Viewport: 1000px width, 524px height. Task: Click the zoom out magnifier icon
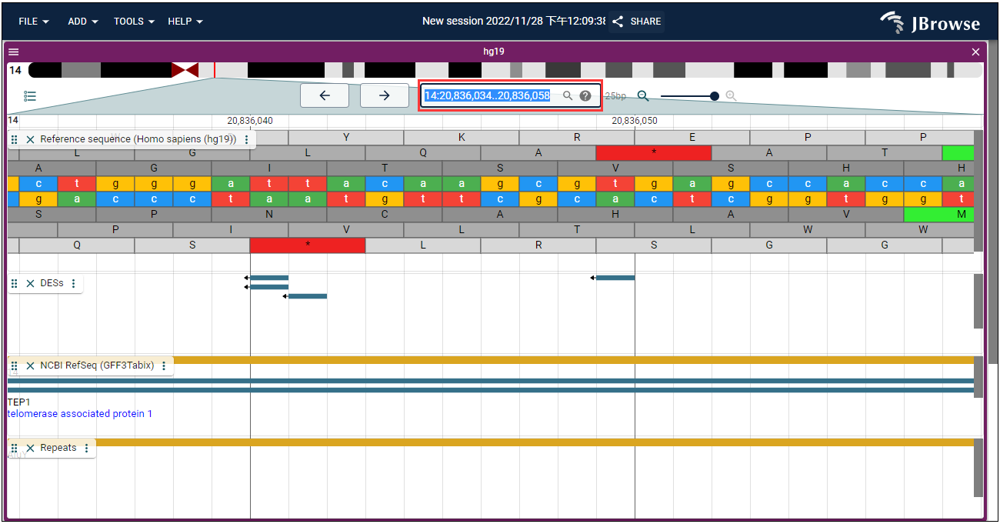tap(643, 96)
